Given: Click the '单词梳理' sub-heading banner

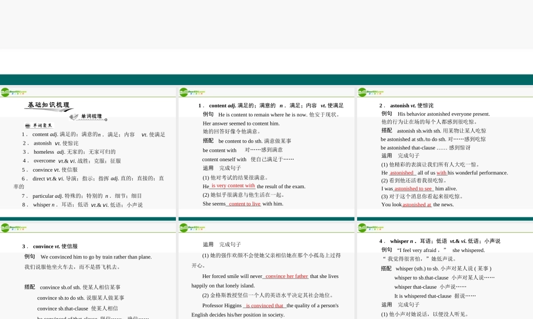Looking at the screenshot, I should [88, 116].
